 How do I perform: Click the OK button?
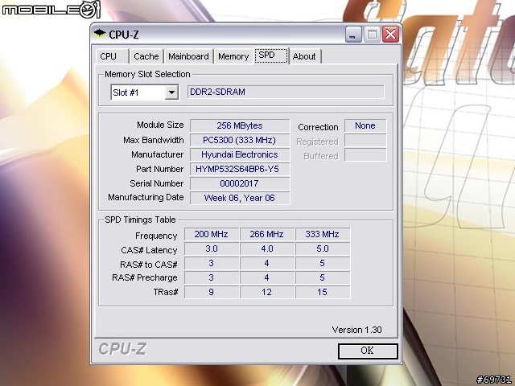(x=368, y=351)
